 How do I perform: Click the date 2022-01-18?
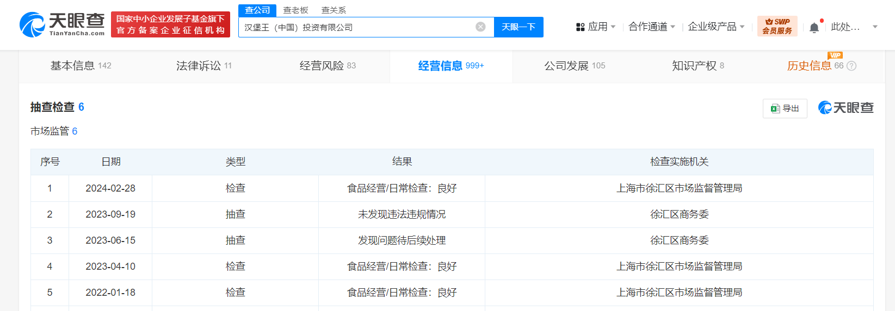click(110, 293)
